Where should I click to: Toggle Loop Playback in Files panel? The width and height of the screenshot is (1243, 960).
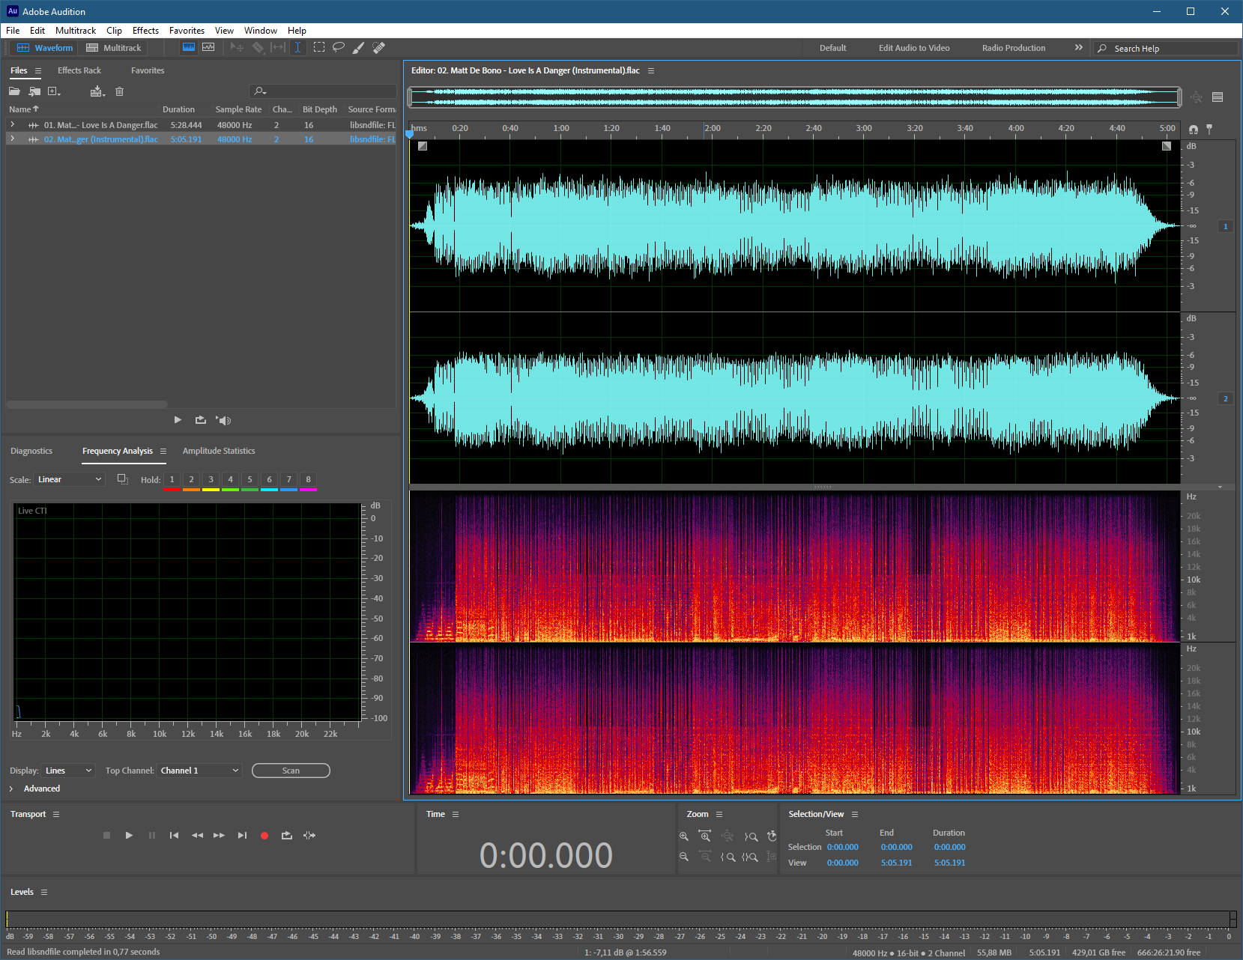201,420
